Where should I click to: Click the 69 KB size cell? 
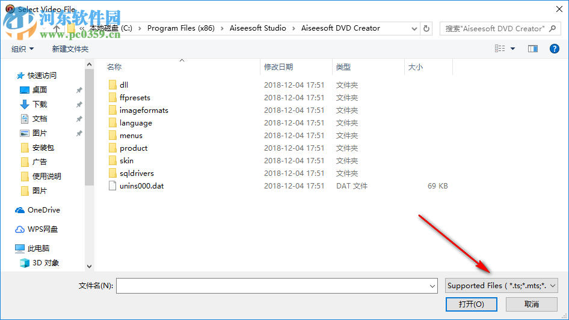pyautogui.click(x=438, y=186)
